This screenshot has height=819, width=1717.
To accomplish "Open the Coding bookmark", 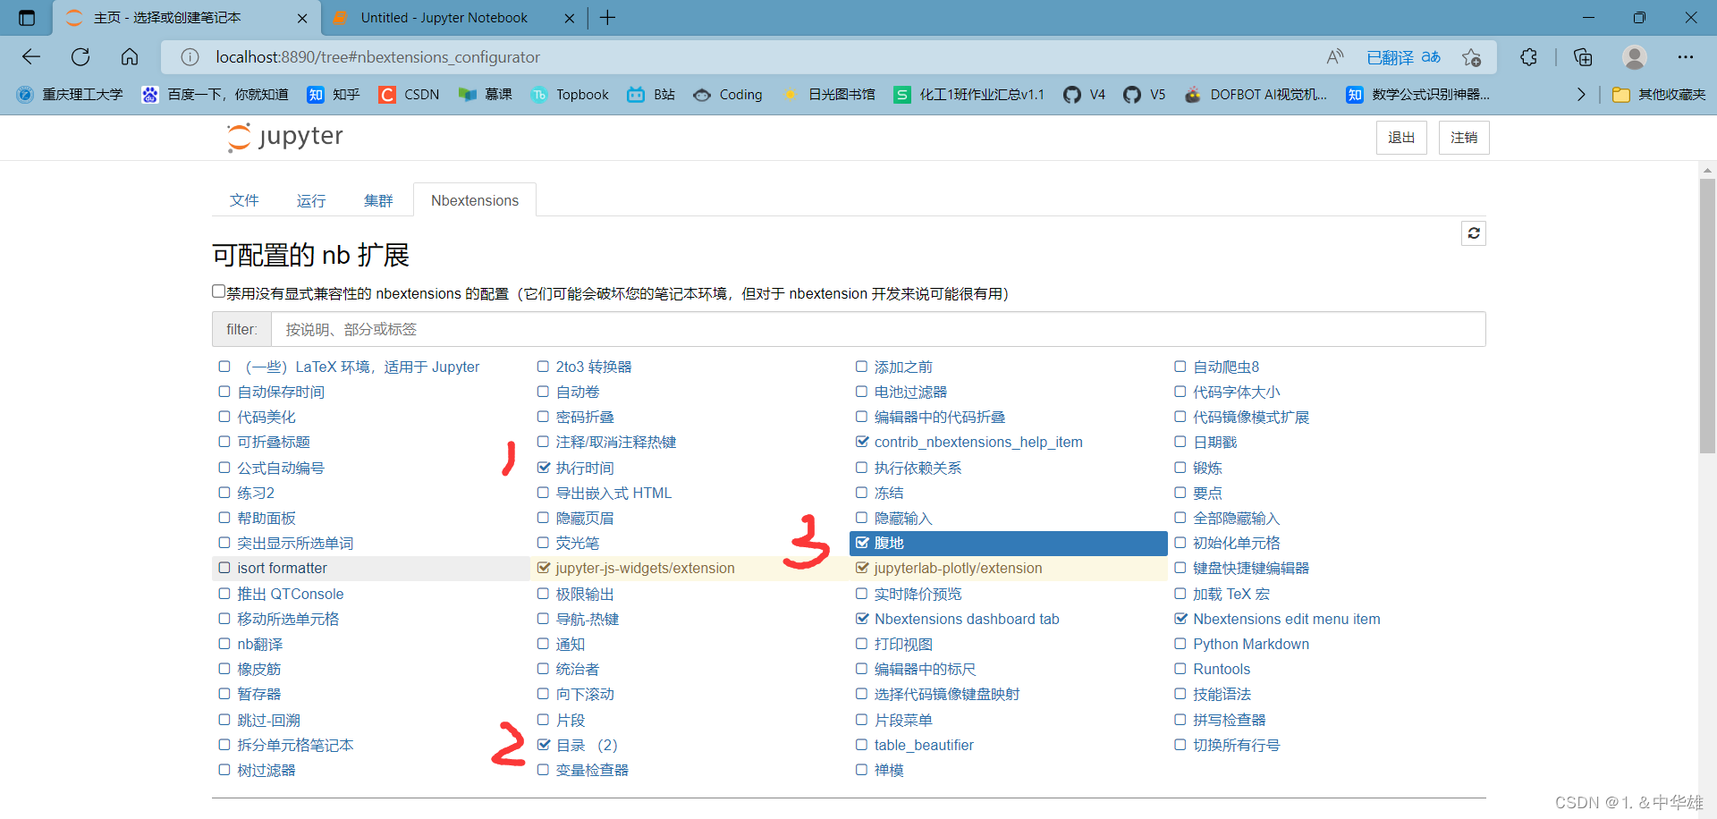I will coord(728,95).
